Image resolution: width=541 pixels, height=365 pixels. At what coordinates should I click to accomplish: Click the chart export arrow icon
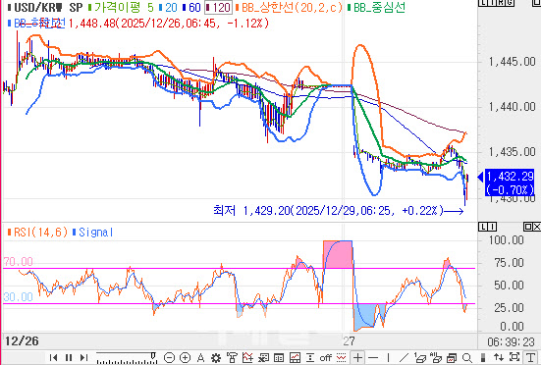pyautogui.click(x=264, y=358)
